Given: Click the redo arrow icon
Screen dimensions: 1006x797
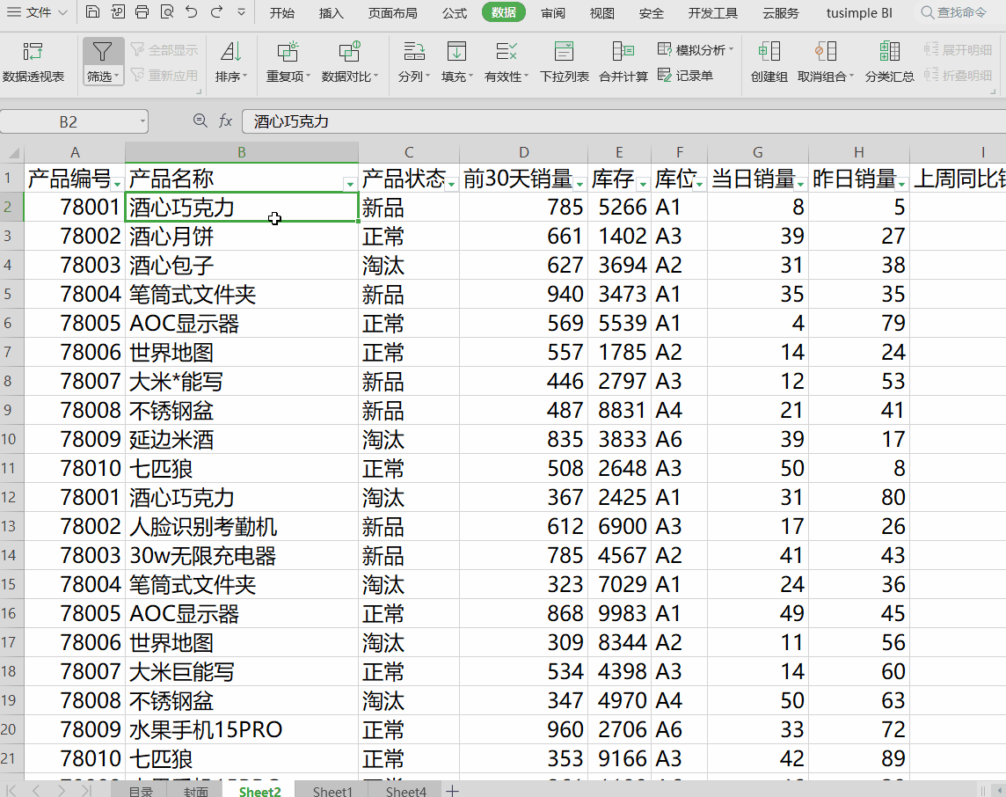Looking at the screenshot, I should pyautogui.click(x=217, y=12).
